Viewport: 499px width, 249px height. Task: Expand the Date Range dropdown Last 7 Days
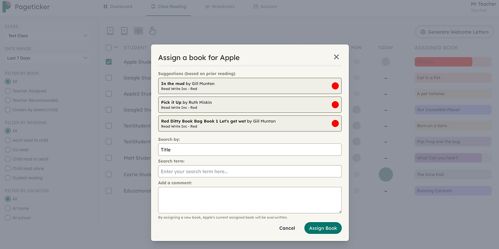[48, 58]
